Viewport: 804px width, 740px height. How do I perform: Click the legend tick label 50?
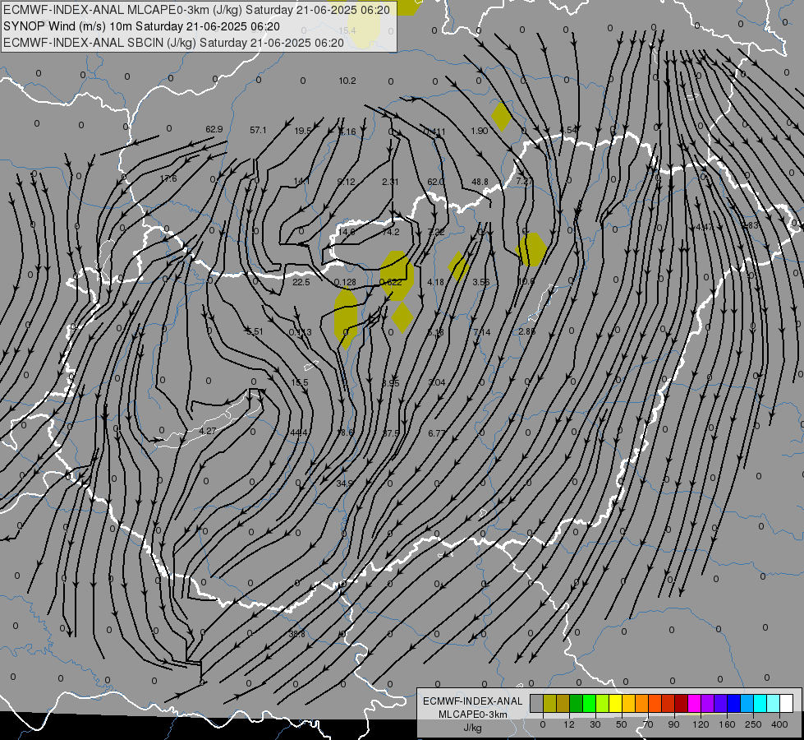(x=621, y=724)
